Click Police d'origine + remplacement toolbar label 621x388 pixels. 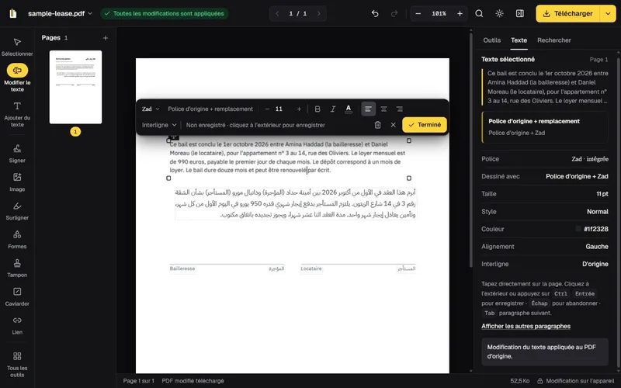[210, 109]
